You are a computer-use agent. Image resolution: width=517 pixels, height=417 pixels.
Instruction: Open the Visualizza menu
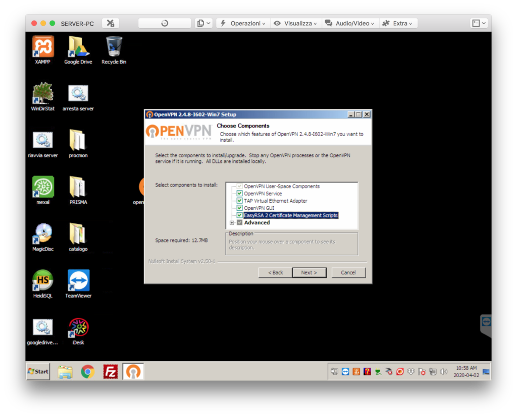[x=296, y=23]
